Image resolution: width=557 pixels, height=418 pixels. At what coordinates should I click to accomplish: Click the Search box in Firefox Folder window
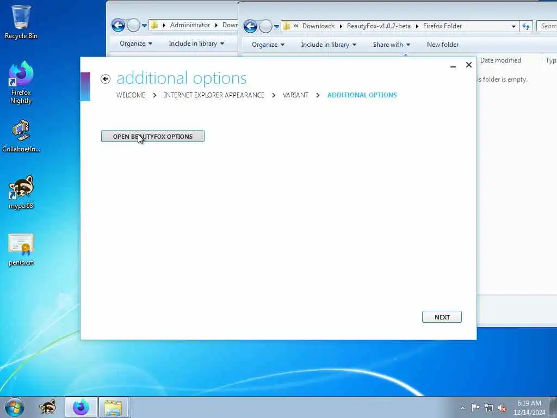pos(547,26)
